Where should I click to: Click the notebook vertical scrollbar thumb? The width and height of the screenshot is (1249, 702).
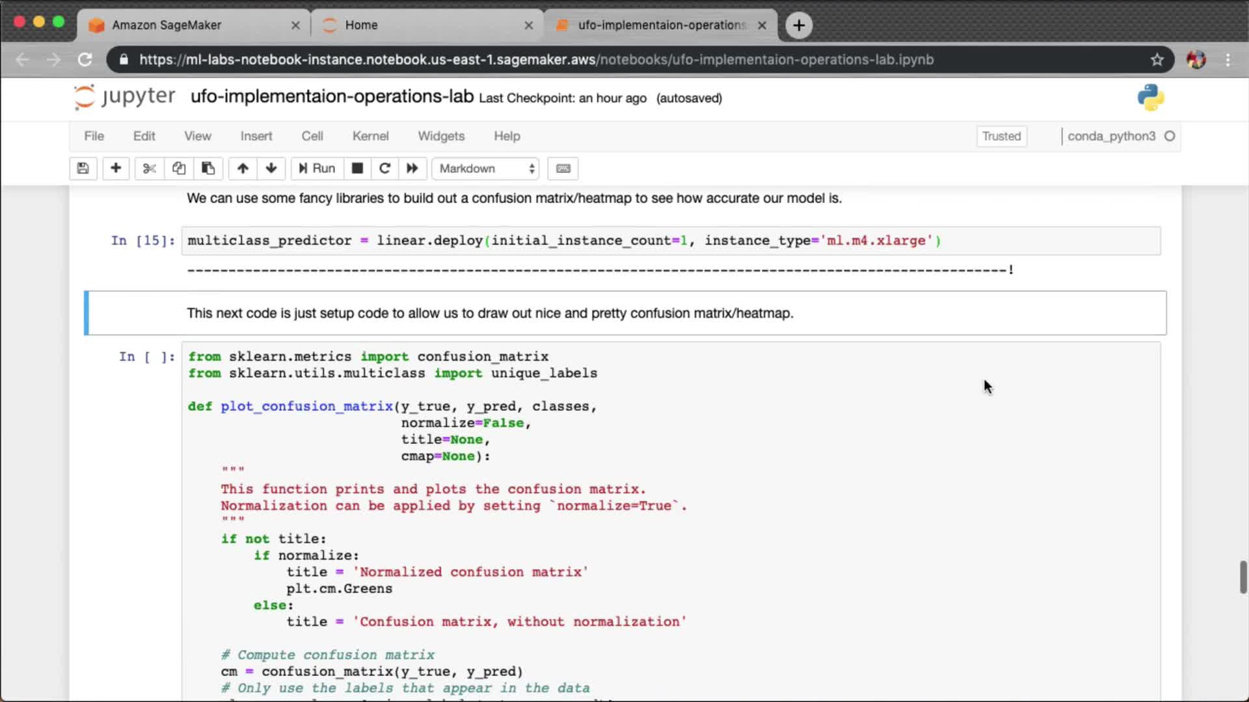click(1243, 577)
